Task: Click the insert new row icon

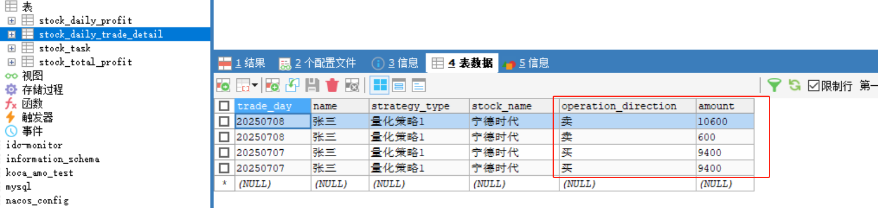Action: pos(272,85)
